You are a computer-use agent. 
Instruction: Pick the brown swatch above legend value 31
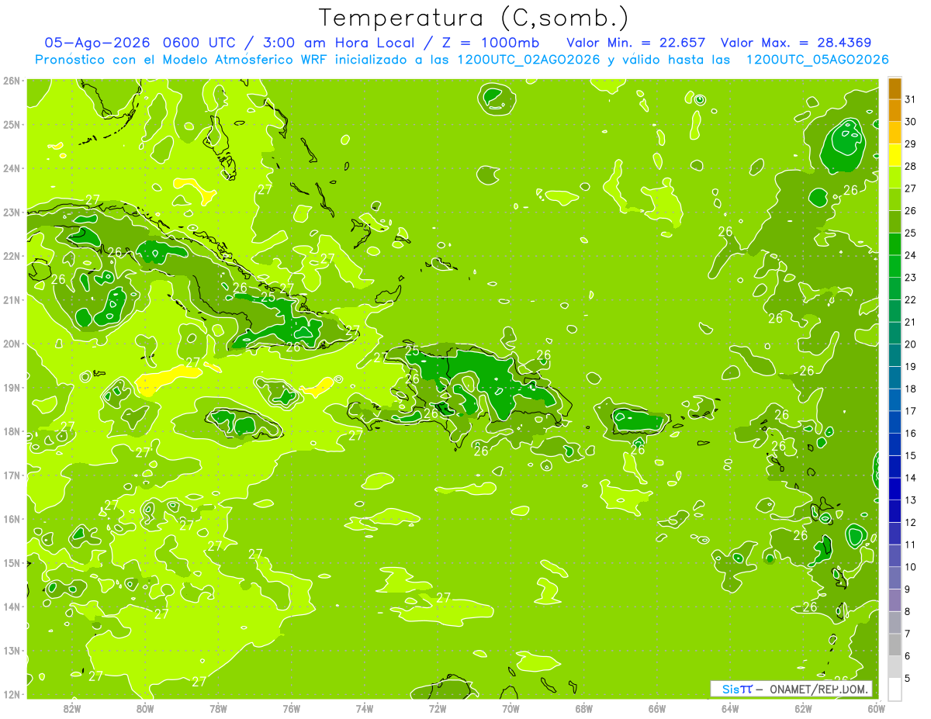coord(895,88)
